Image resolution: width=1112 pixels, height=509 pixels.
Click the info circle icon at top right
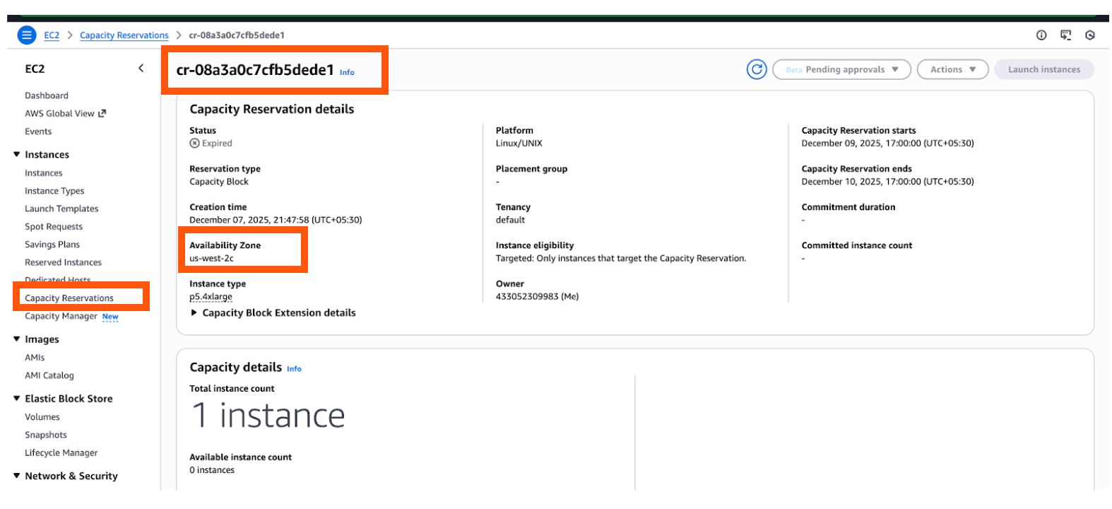pyautogui.click(x=1041, y=35)
